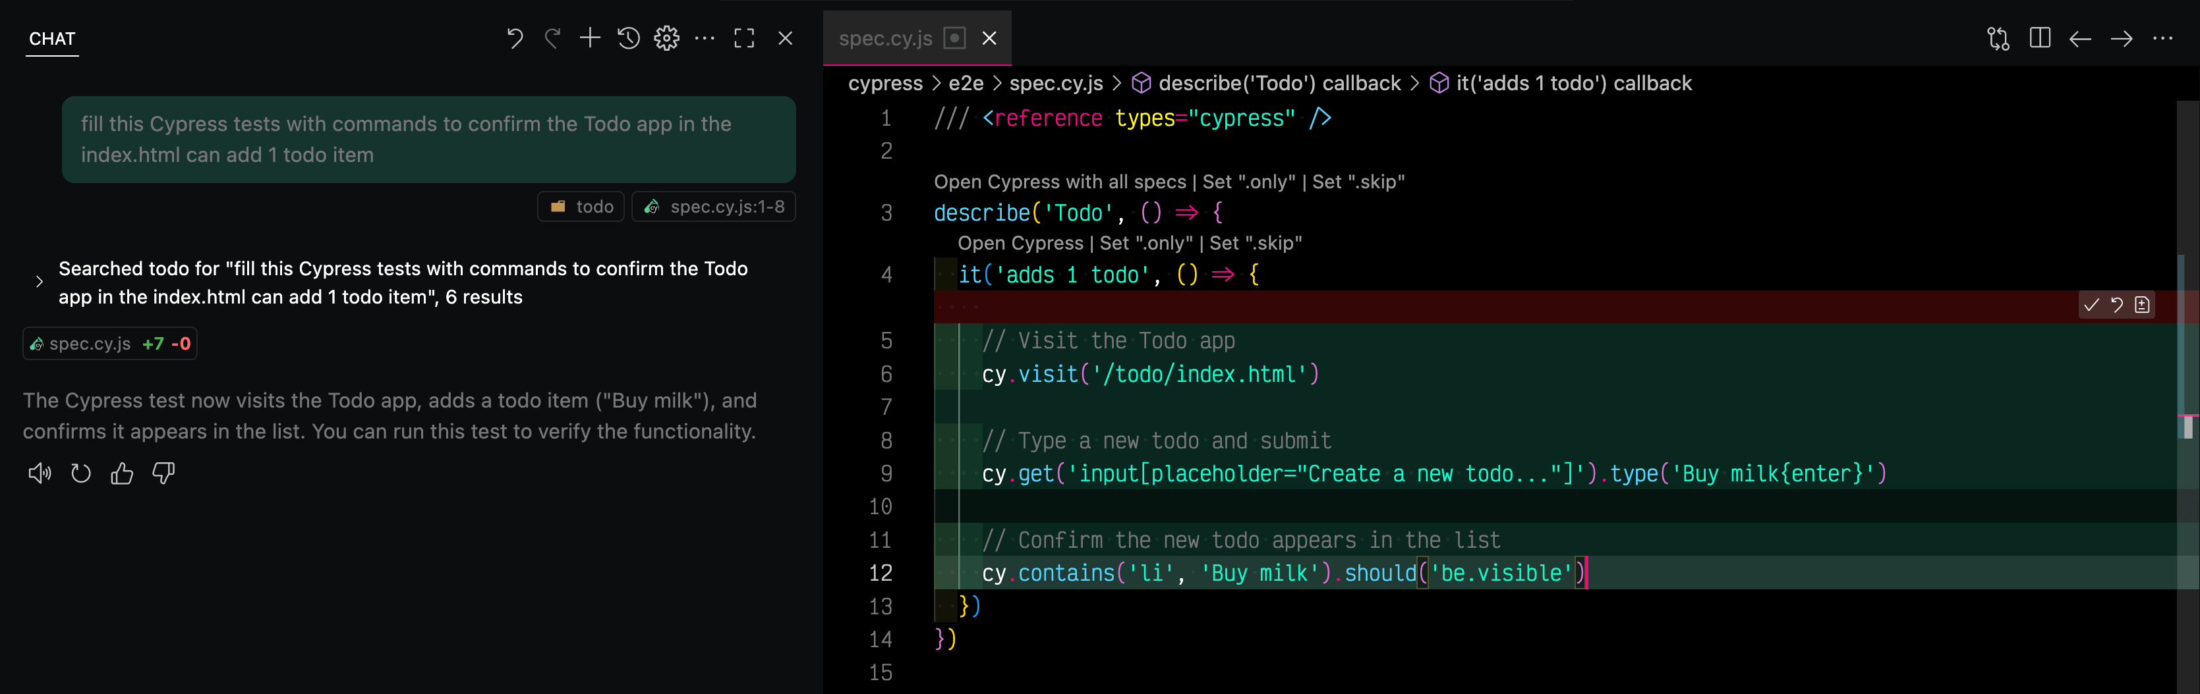Open it('adds 1 todo') callback breadcrumb
This screenshot has width=2200, height=694.
pyautogui.click(x=1561, y=83)
